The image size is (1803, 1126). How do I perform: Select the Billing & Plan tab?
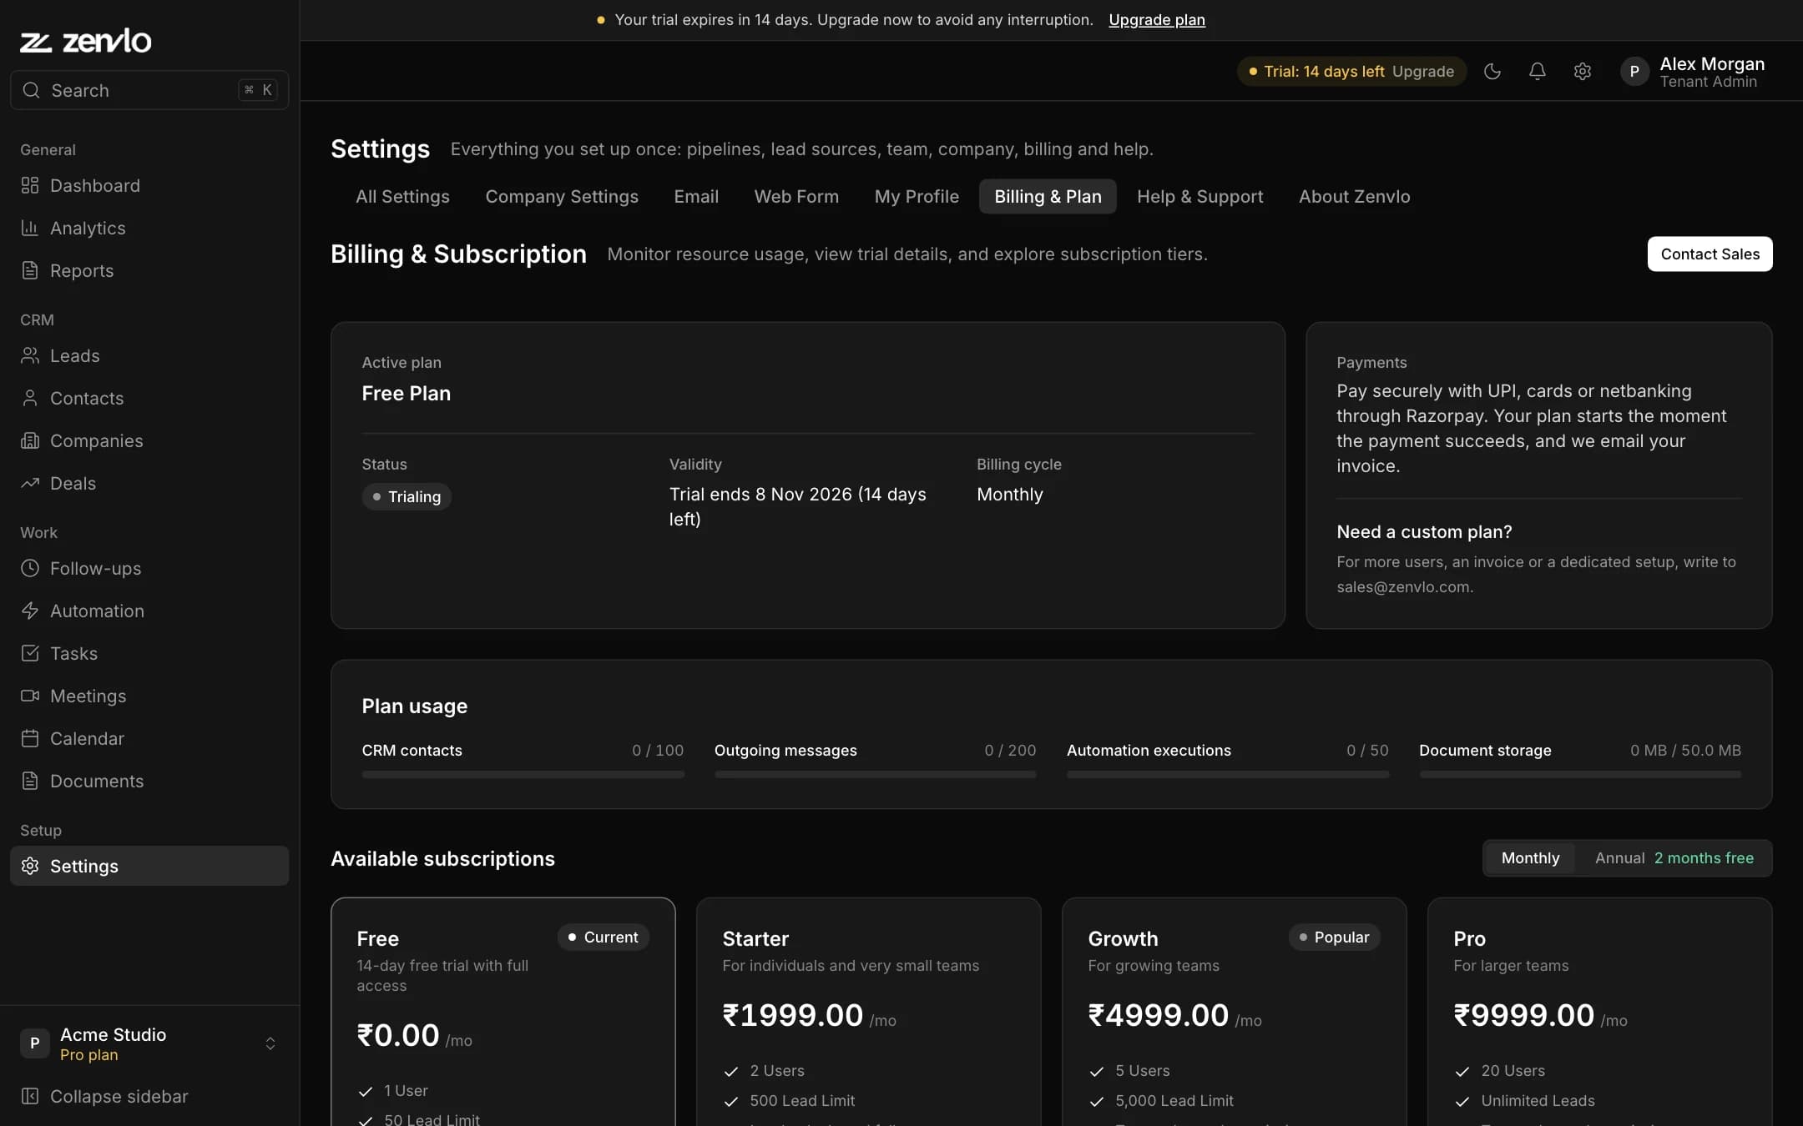[1048, 197]
